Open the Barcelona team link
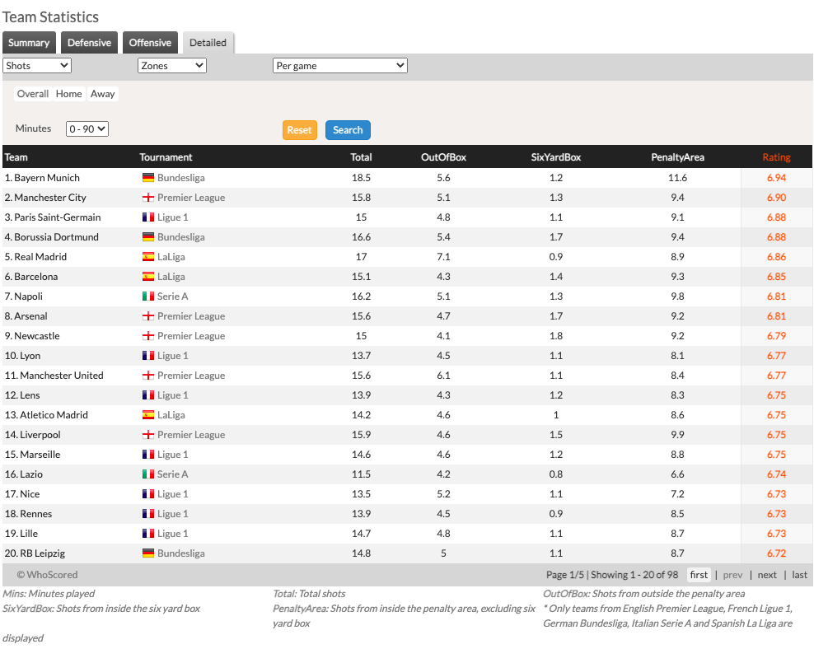Image resolution: width=814 pixels, height=649 pixels. 36,277
